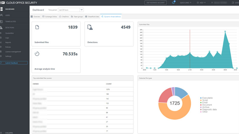The image size is (239, 134).
Task: Click the Users sidebar icon
Action: (2, 15)
